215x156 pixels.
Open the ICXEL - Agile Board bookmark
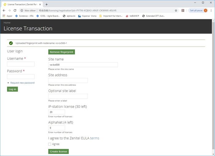coord(48,16)
